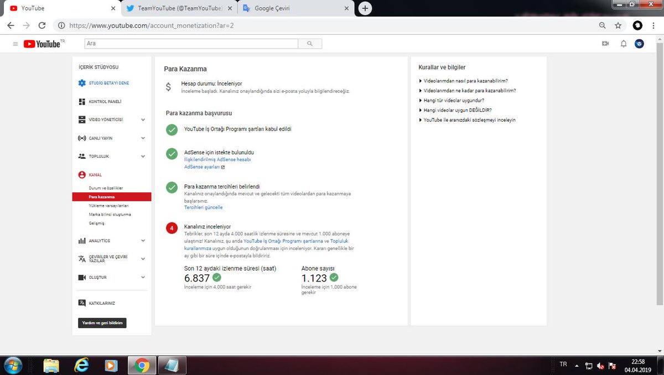Click the search magnifier button
This screenshot has width=664, height=375.
[x=310, y=43]
